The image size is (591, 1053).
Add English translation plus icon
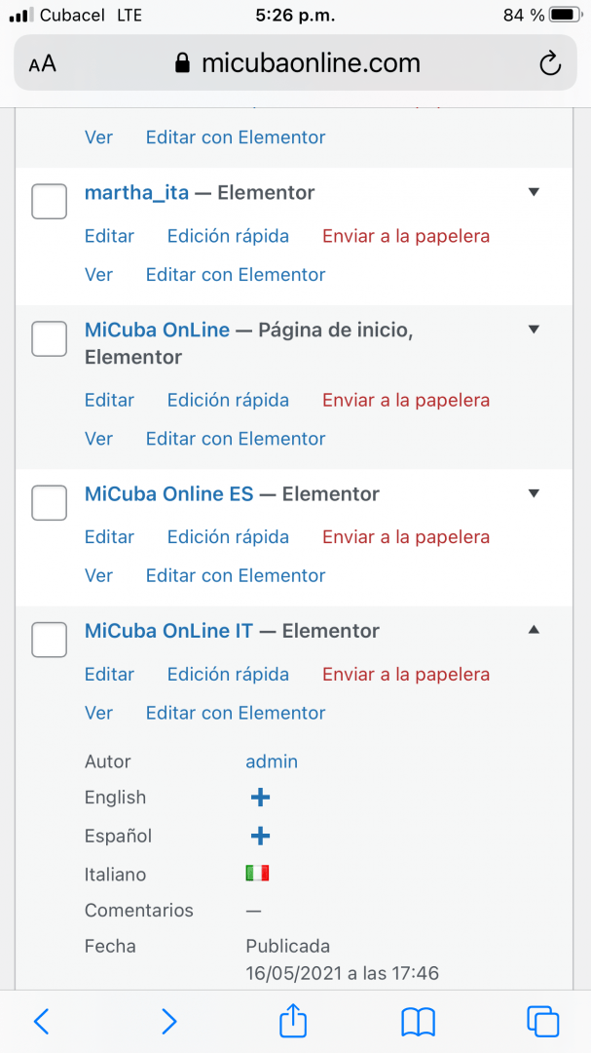click(x=260, y=798)
